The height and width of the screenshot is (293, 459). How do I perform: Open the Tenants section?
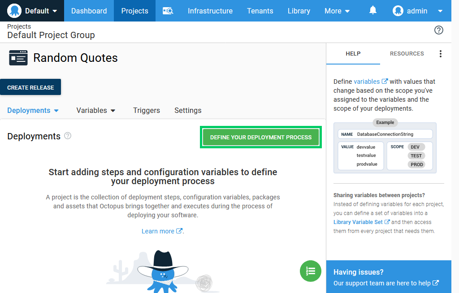click(260, 11)
